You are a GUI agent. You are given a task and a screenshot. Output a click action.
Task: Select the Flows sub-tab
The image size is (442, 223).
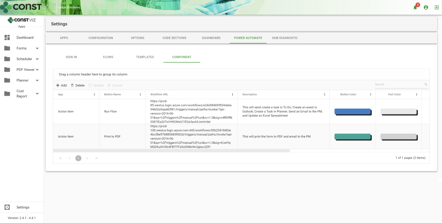pos(108,57)
